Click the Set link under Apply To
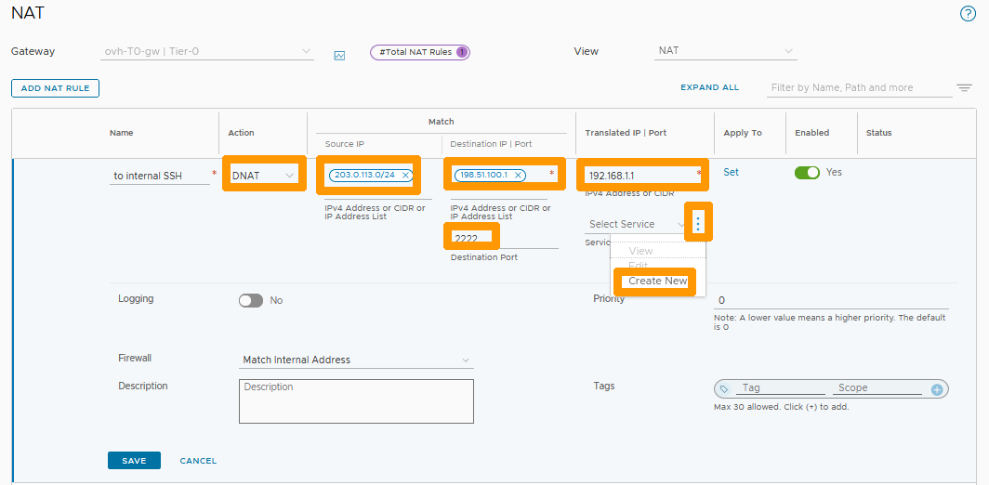Screen dimensions: 989x485 click(731, 172)
